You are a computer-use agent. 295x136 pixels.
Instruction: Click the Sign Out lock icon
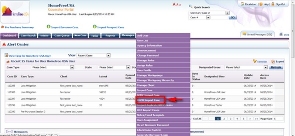(x=273, y=4)
